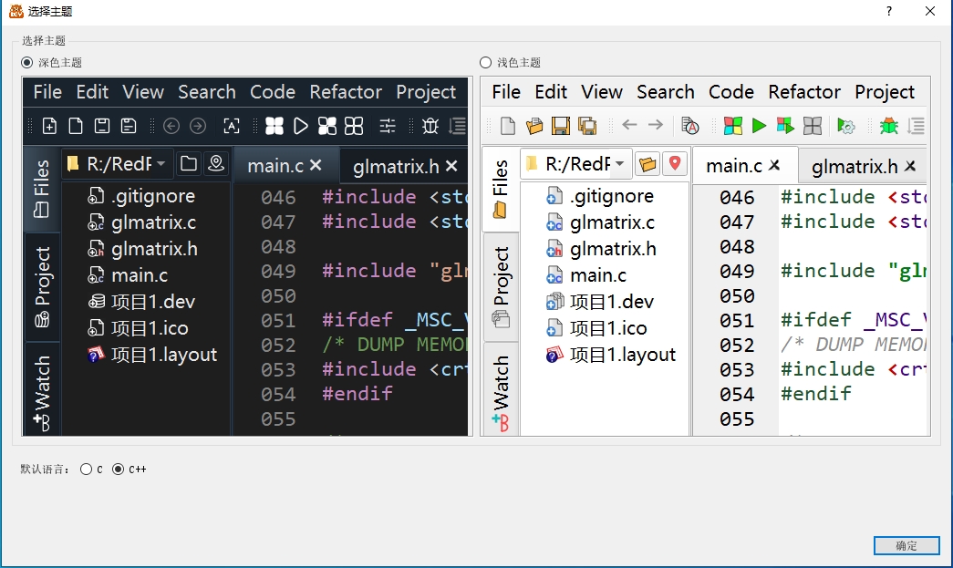The image size is (953, 568).
Task: Click the debug bug icon in dark preview
Action: coord(430,126)
